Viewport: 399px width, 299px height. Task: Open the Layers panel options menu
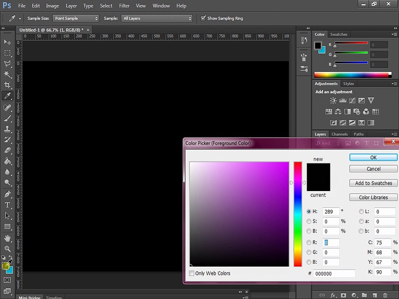394,134
